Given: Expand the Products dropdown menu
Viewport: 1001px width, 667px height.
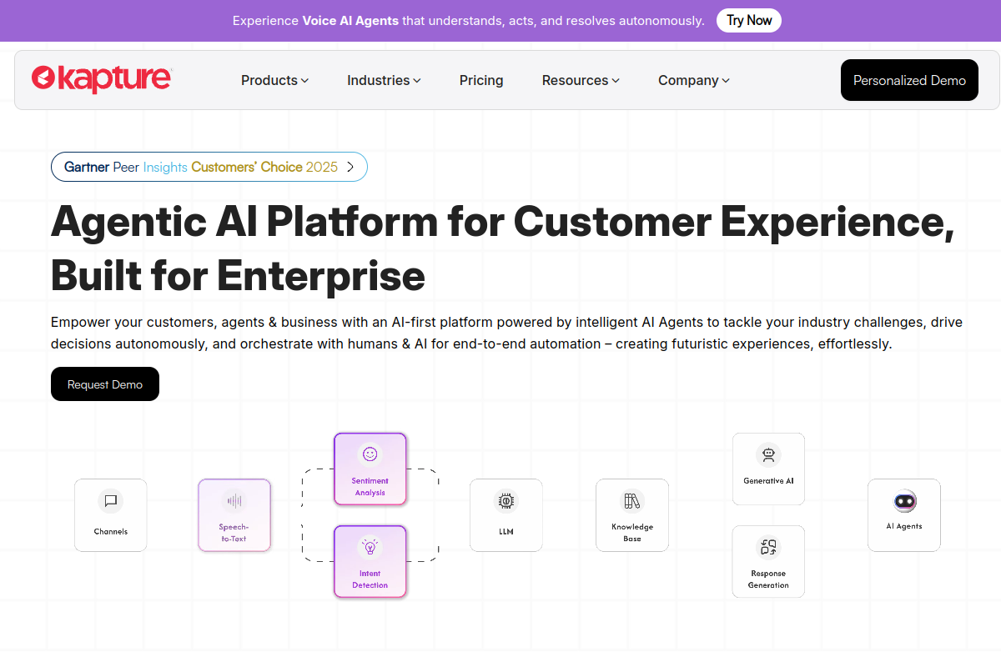Looking at the screenshot, I should click(x=274, y=81).
